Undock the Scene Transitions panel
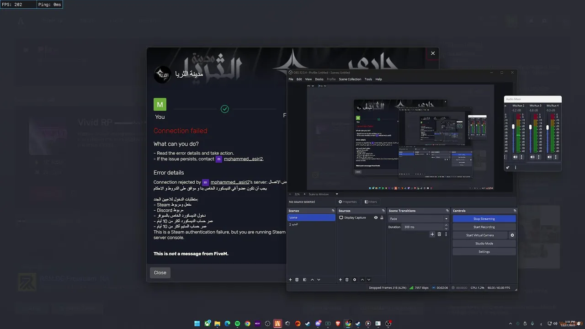Image resolution: width=585 pixels, height=329 pixels. pyautogui.click(x=447, y=211)
